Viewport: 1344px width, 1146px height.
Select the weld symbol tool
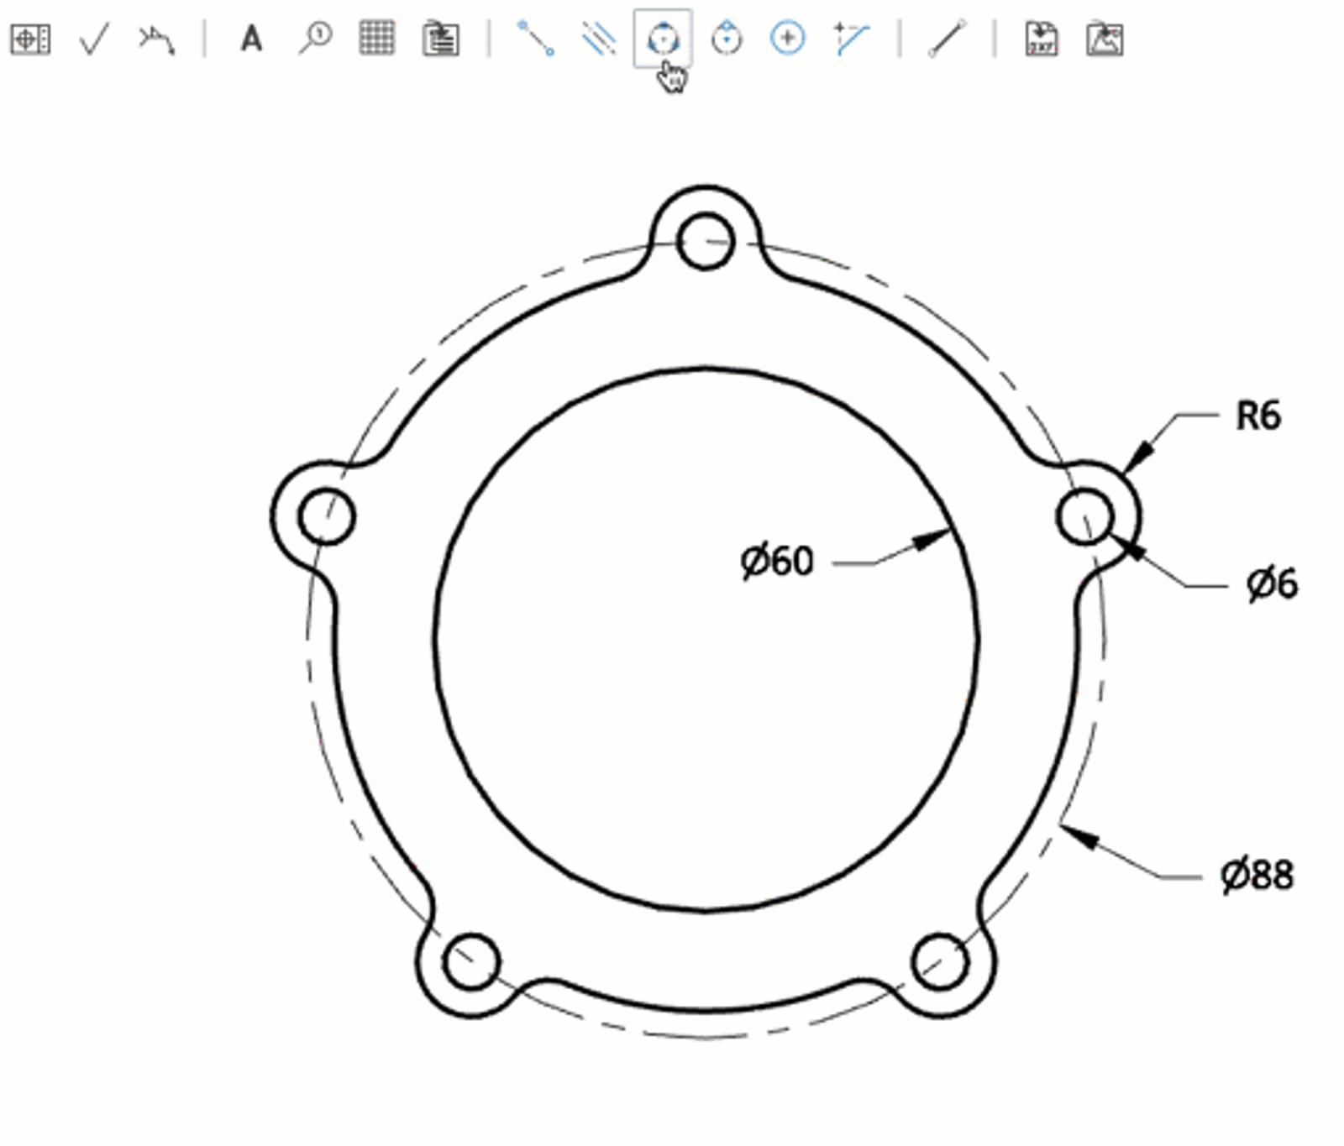click(x=156, y=39)
